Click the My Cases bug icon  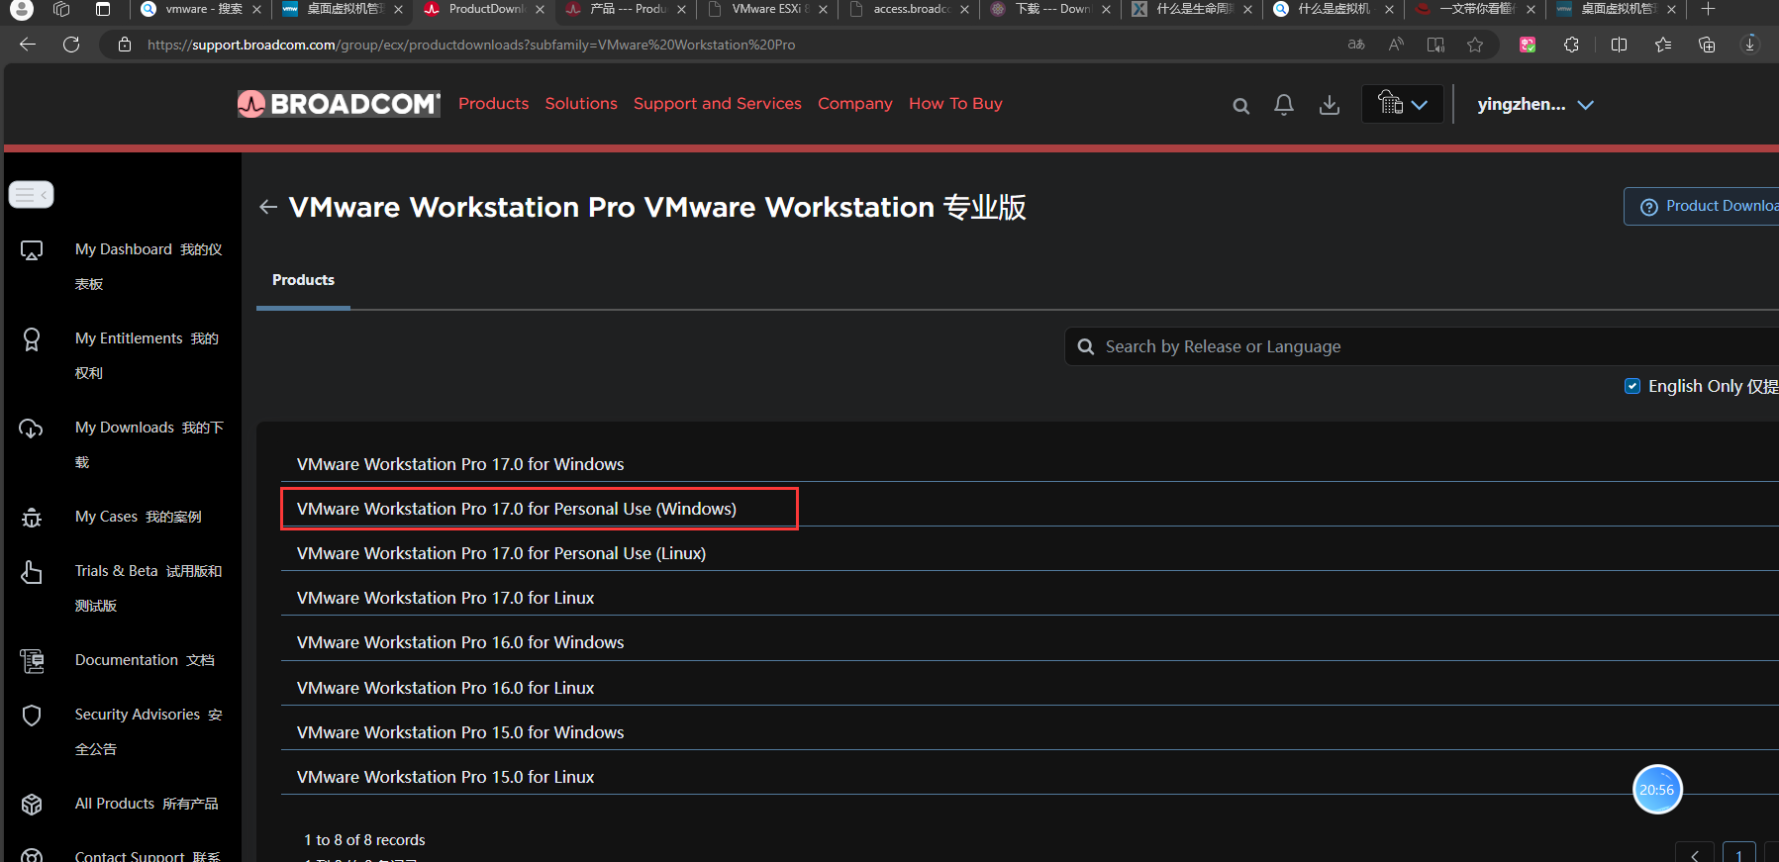[32, 518]
